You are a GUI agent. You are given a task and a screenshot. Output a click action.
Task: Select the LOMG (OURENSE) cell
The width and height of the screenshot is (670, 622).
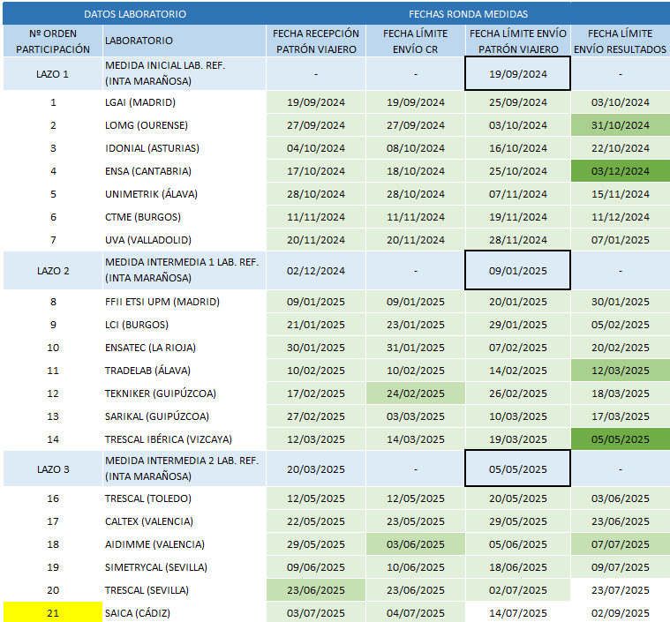[x=184, y=125]
